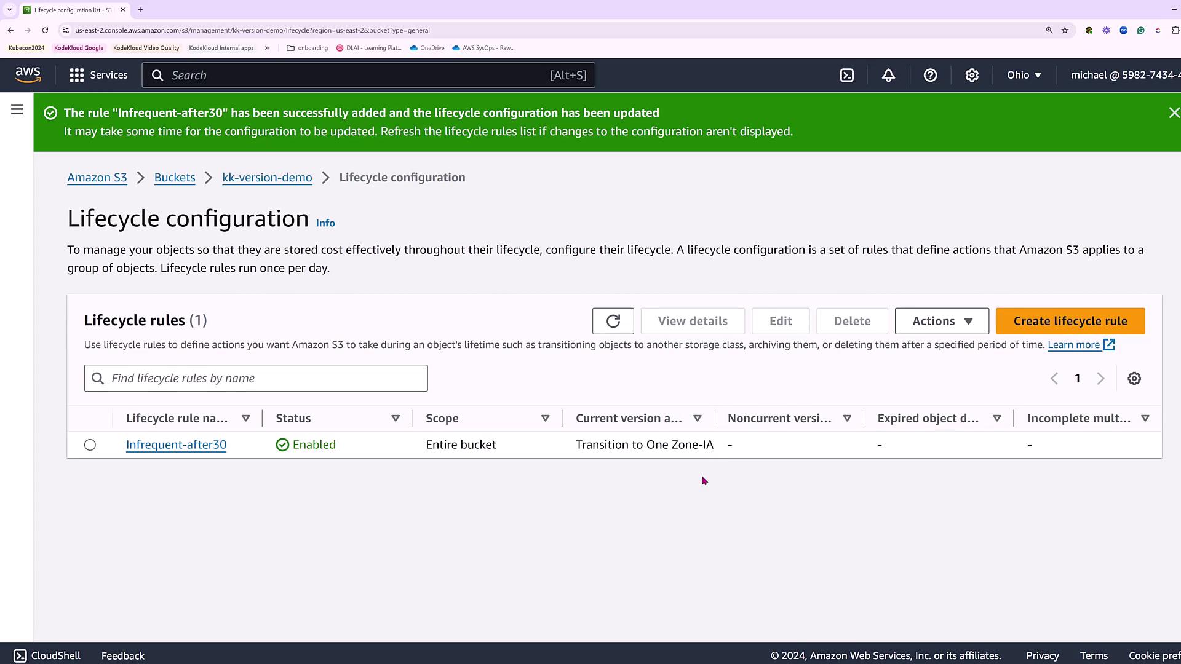Dismiss the green success banner
Screen dimensions: 1181x664
(1174, 113)
